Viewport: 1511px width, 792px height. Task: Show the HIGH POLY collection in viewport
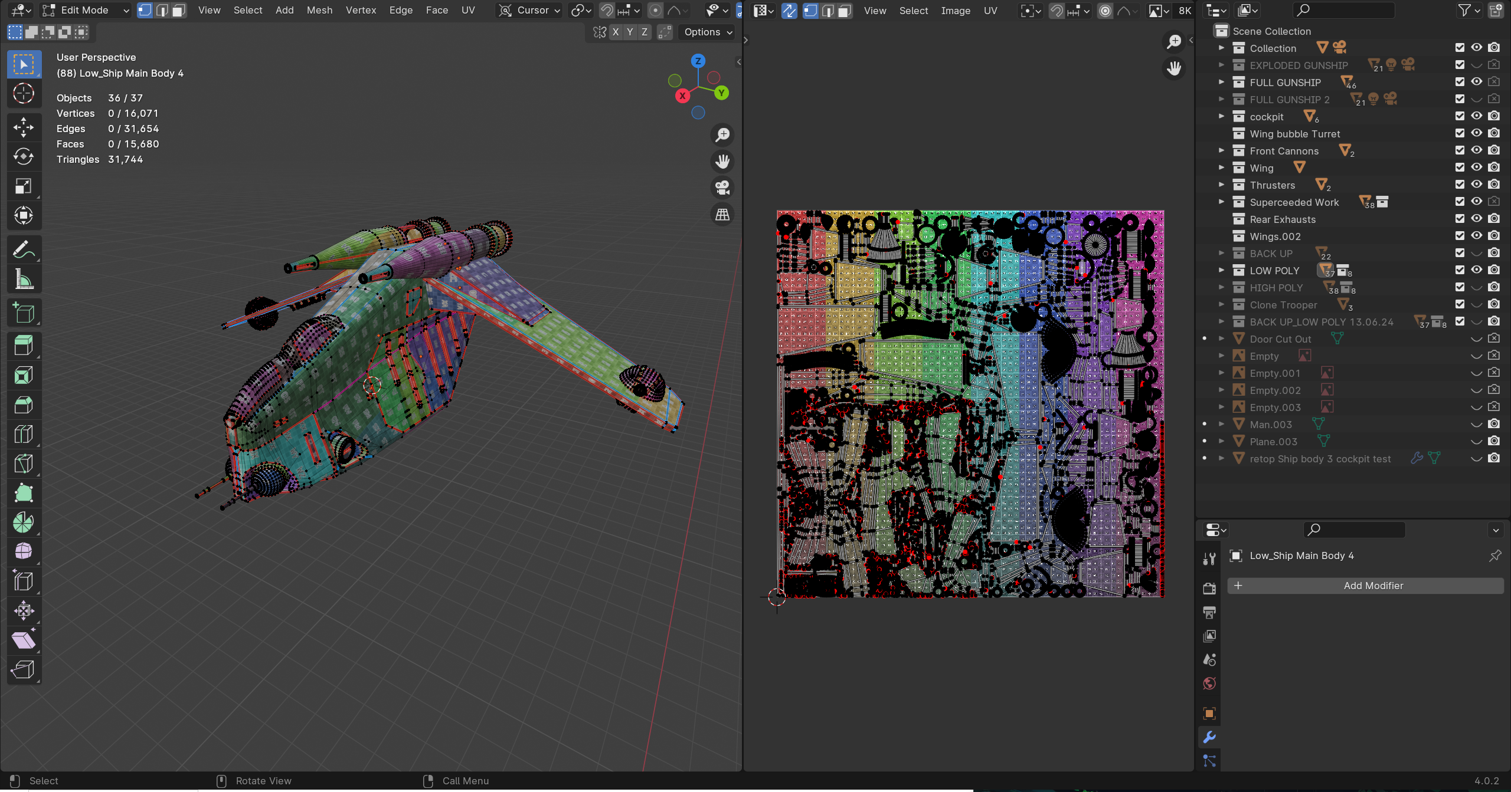coord(1477,287)
